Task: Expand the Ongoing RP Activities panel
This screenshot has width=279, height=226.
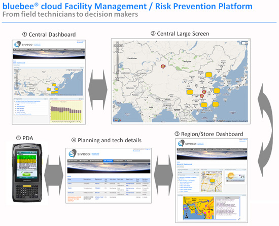Action: (188, 170)
